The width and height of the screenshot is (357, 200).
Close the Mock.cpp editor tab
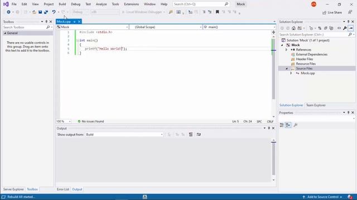tap(79, 22)
